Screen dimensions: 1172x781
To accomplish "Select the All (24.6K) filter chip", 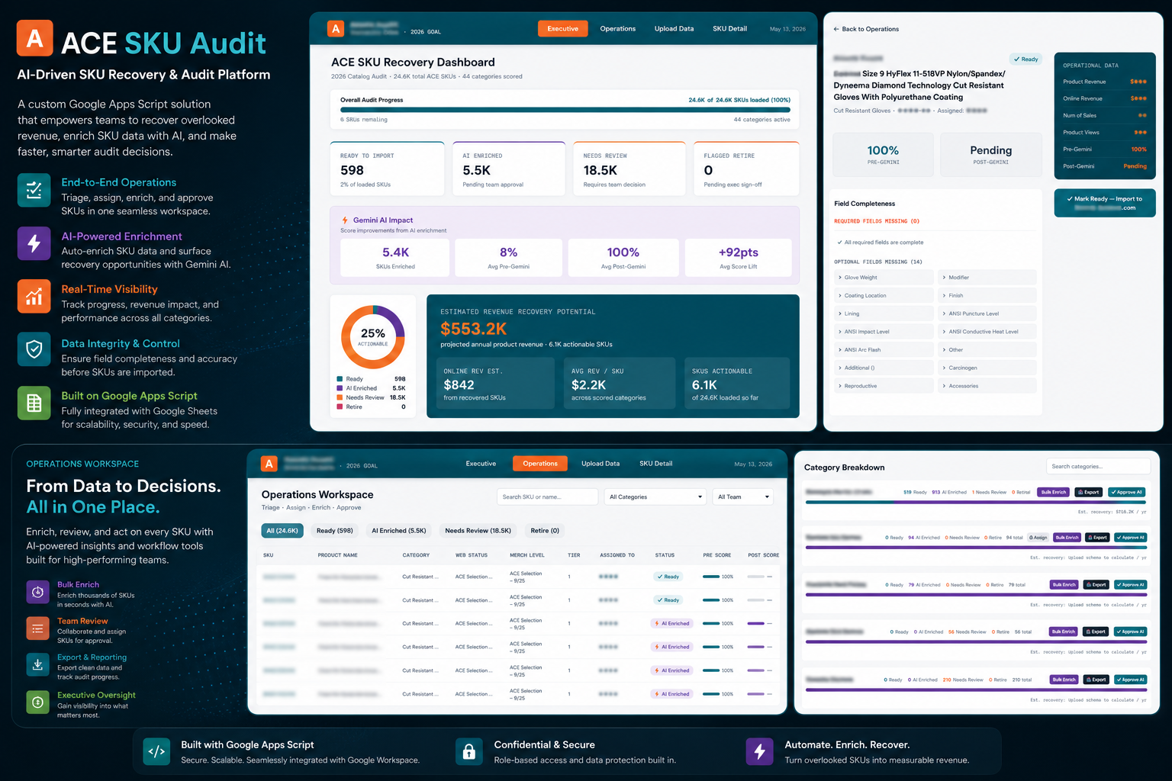I will (x=282, y=530).
